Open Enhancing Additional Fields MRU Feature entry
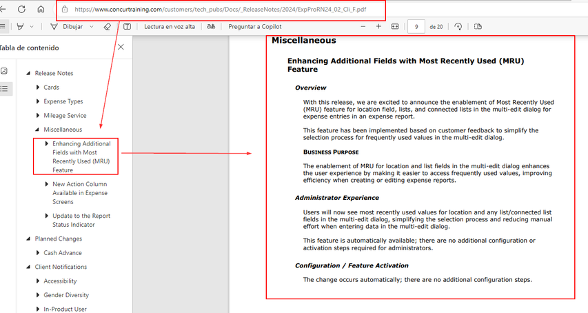This screenshot has height=313, width=588. [81, 156]
